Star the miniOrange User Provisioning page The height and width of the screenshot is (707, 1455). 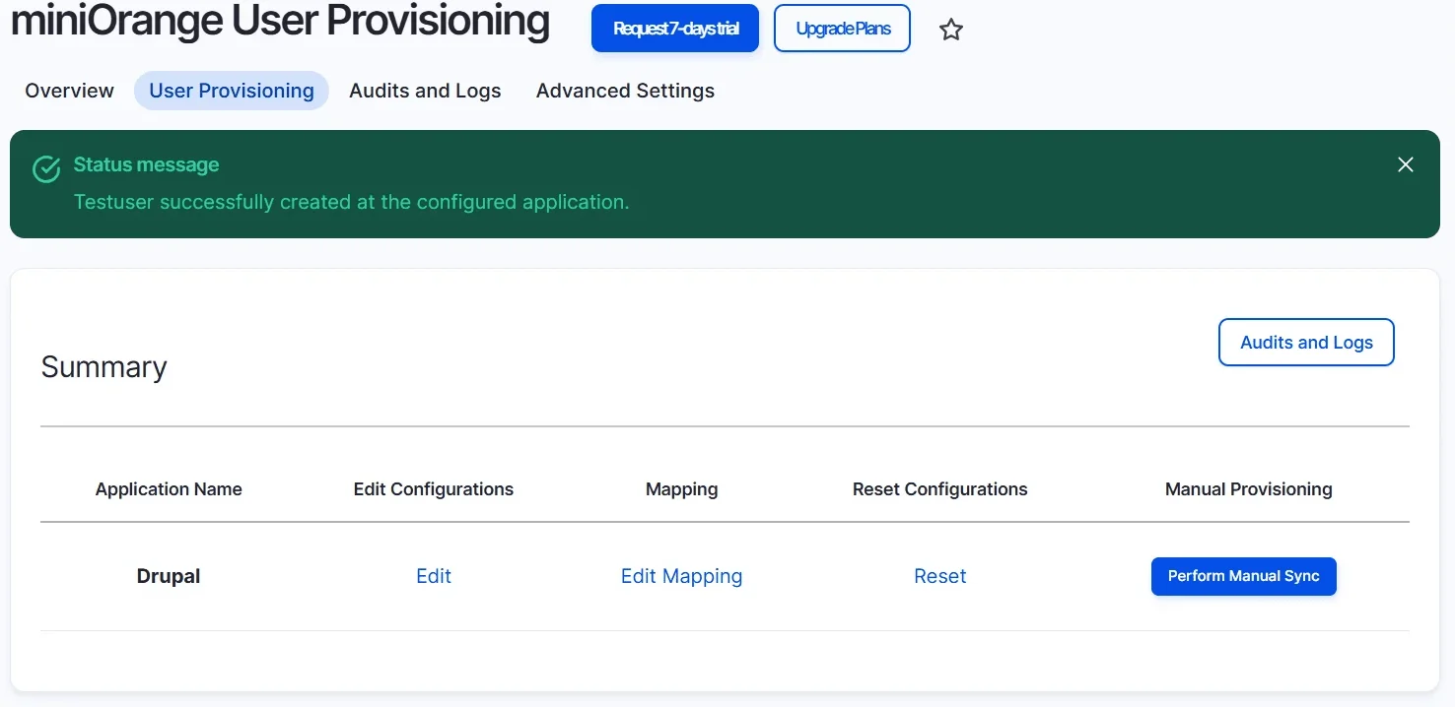[x=950, y=30]
